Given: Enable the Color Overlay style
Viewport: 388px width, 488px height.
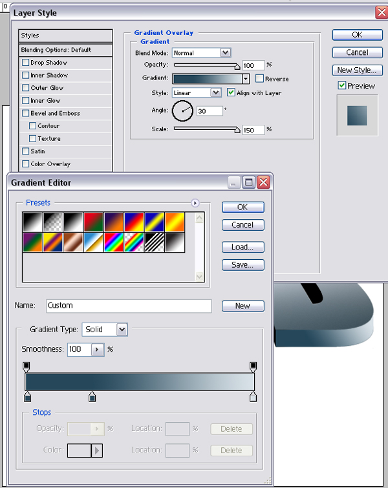Looking at the screenshot, I should point(26,164).
